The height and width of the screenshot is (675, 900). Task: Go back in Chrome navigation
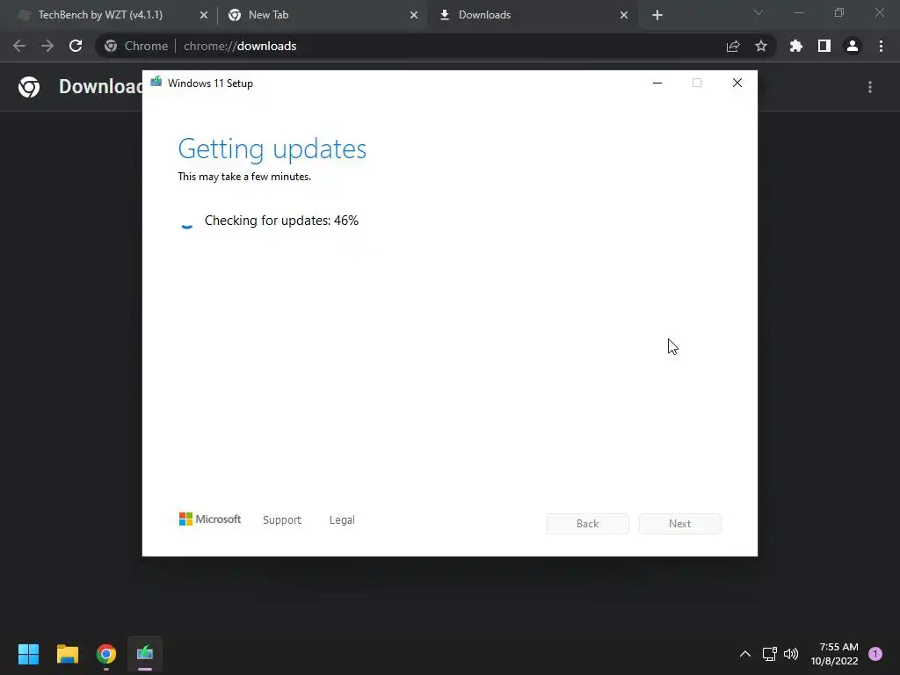coord(19,46)
